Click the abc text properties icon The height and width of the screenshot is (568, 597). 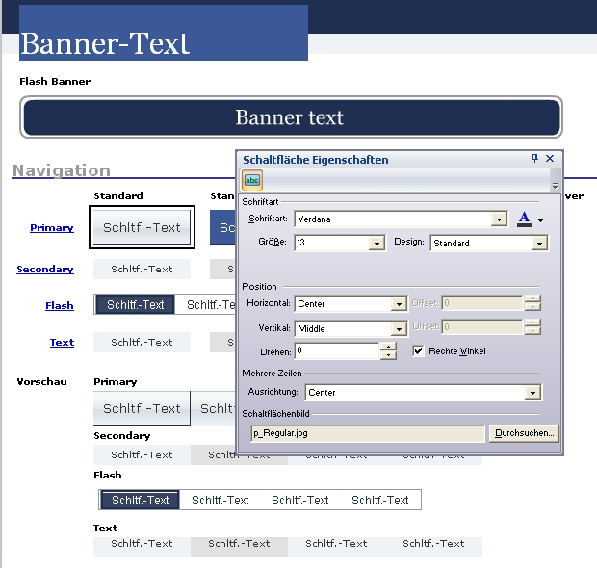(252, 180)
